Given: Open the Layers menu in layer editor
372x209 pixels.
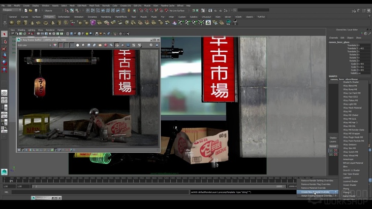Looking at the screenshot, I should click(x=333, y=142).
